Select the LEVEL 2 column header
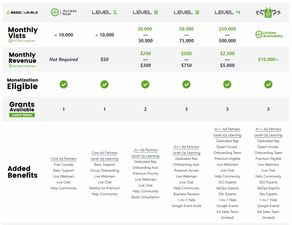This screenshot has height=225, width=292. pyautogui.click(x=145, y=13)
